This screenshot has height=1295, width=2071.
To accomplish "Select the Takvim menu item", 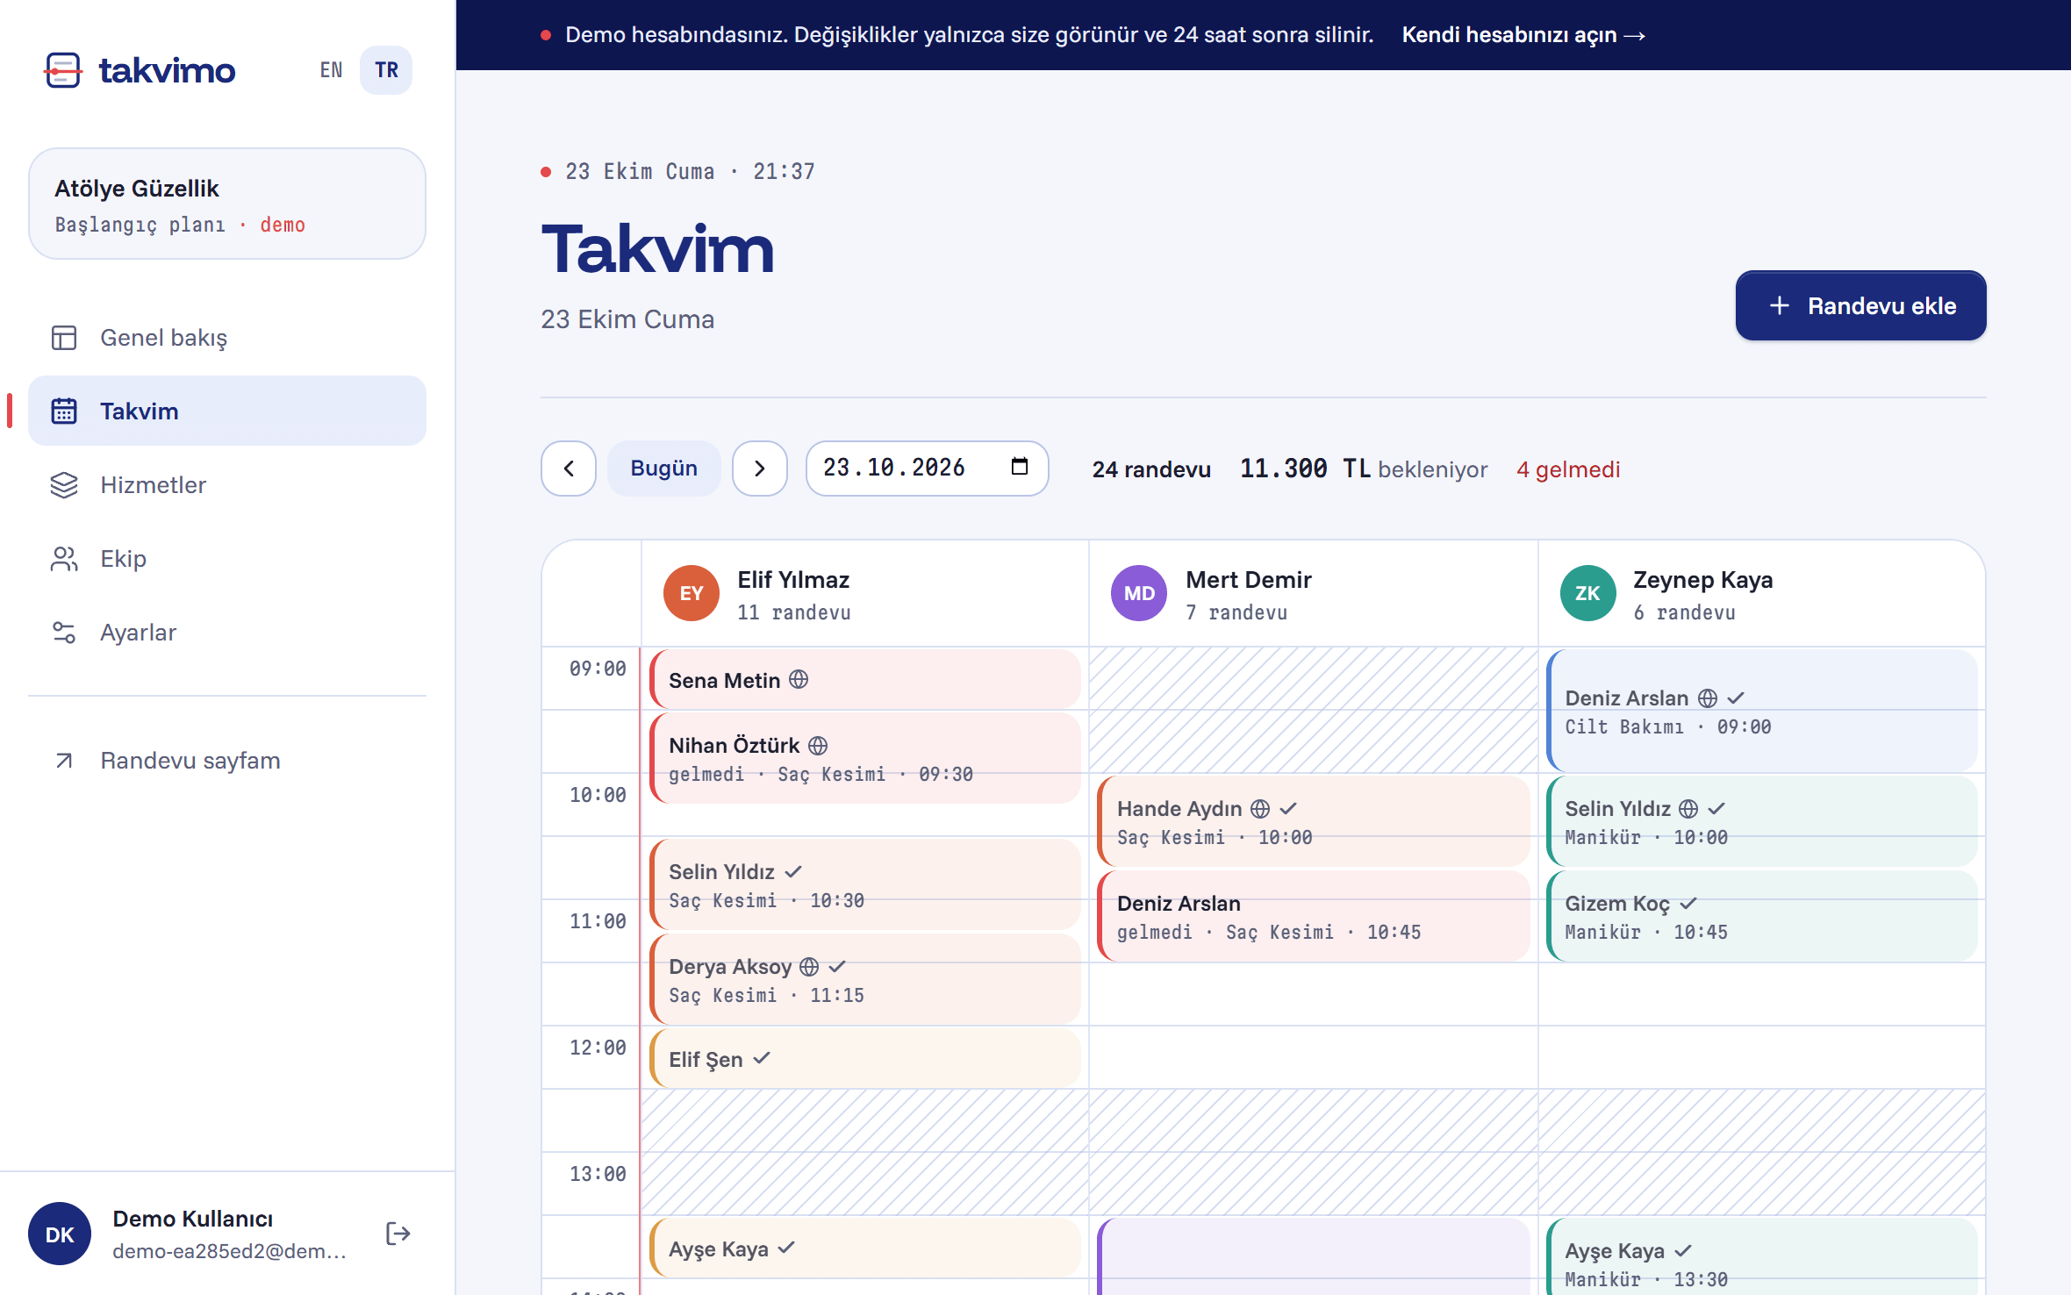I will (x=227, y=411).
